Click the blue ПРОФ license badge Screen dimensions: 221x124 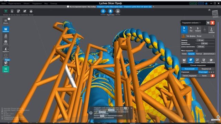click(x=201, y=3)
